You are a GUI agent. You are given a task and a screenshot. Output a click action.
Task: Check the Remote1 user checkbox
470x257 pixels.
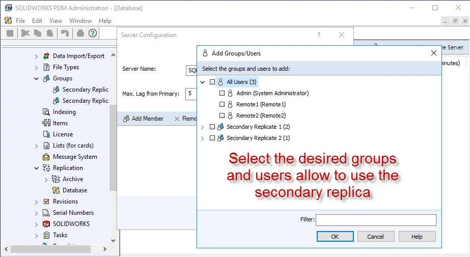click(x=222, y=104)
